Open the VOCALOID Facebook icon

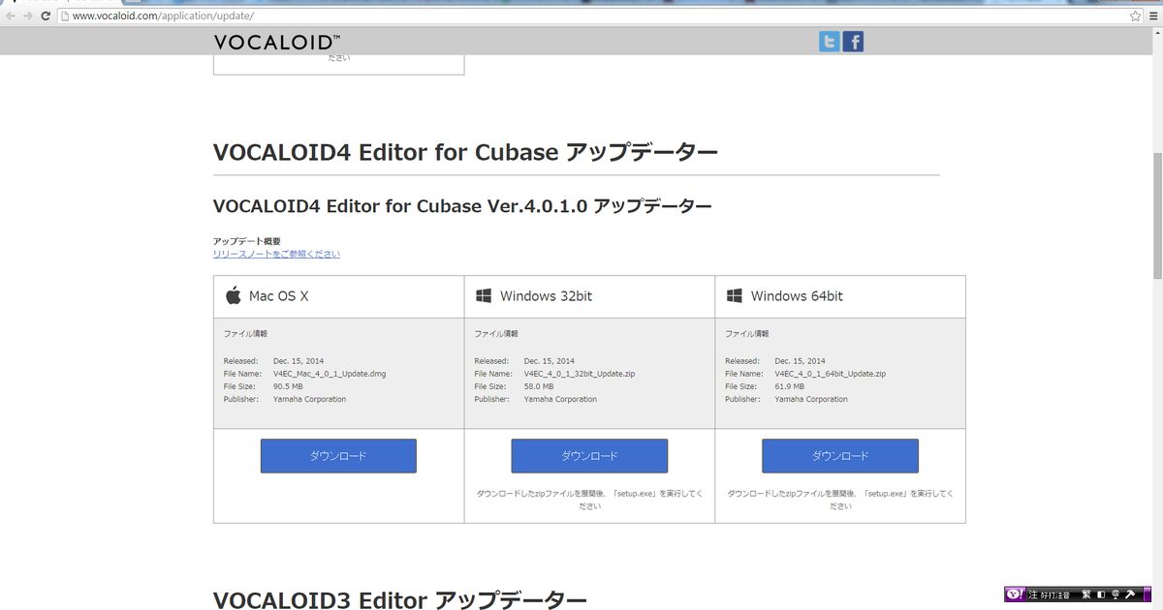tap(853, 42)
